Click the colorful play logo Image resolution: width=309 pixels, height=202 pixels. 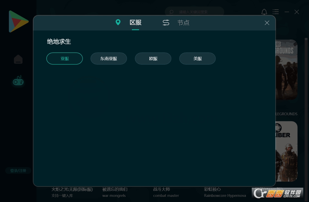tap(18, 21)
